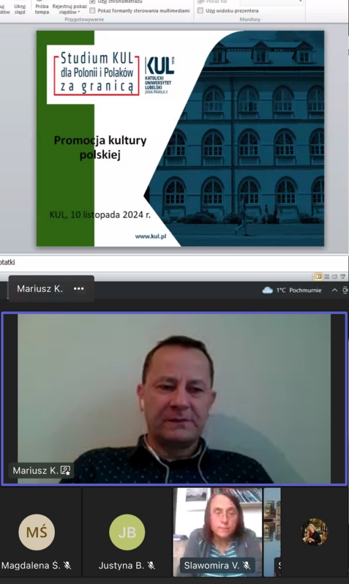Open more options for Mariusz K.
Image resolution: width=349 pixels, height=584 pixels.
click(79, 289)
